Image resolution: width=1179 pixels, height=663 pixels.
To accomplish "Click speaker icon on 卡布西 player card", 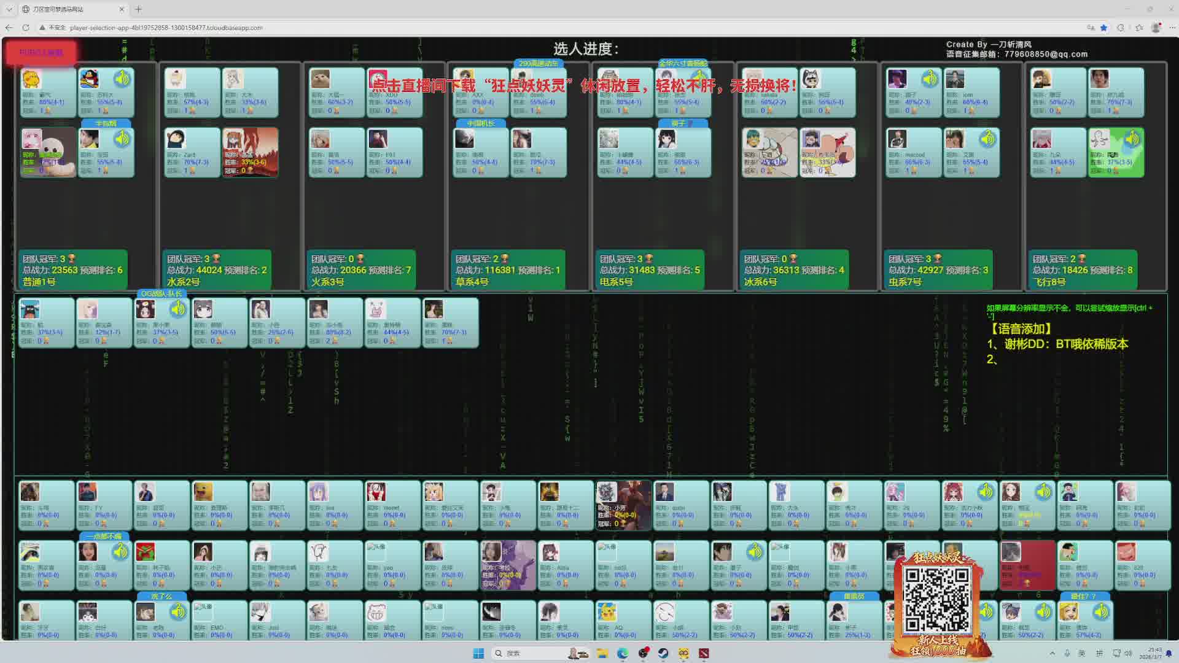I will tap(122, 139).
